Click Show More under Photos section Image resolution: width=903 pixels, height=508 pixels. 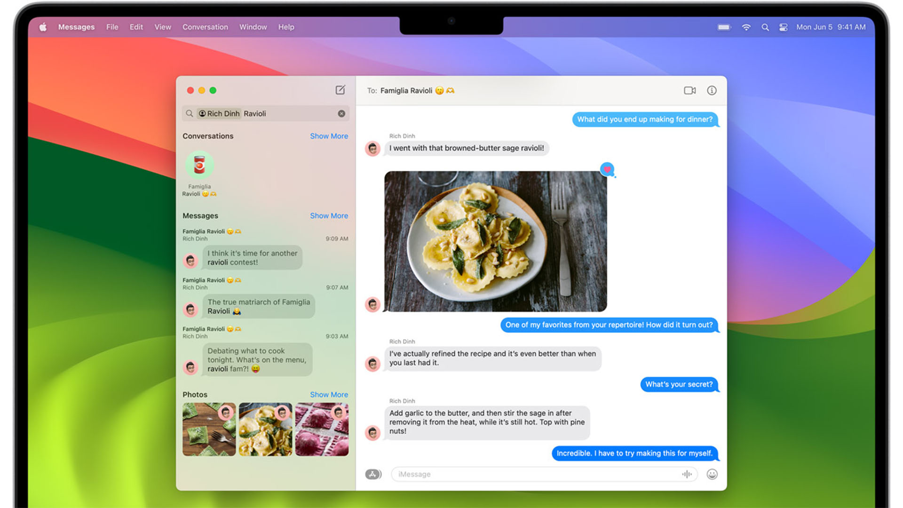point(329,395)
